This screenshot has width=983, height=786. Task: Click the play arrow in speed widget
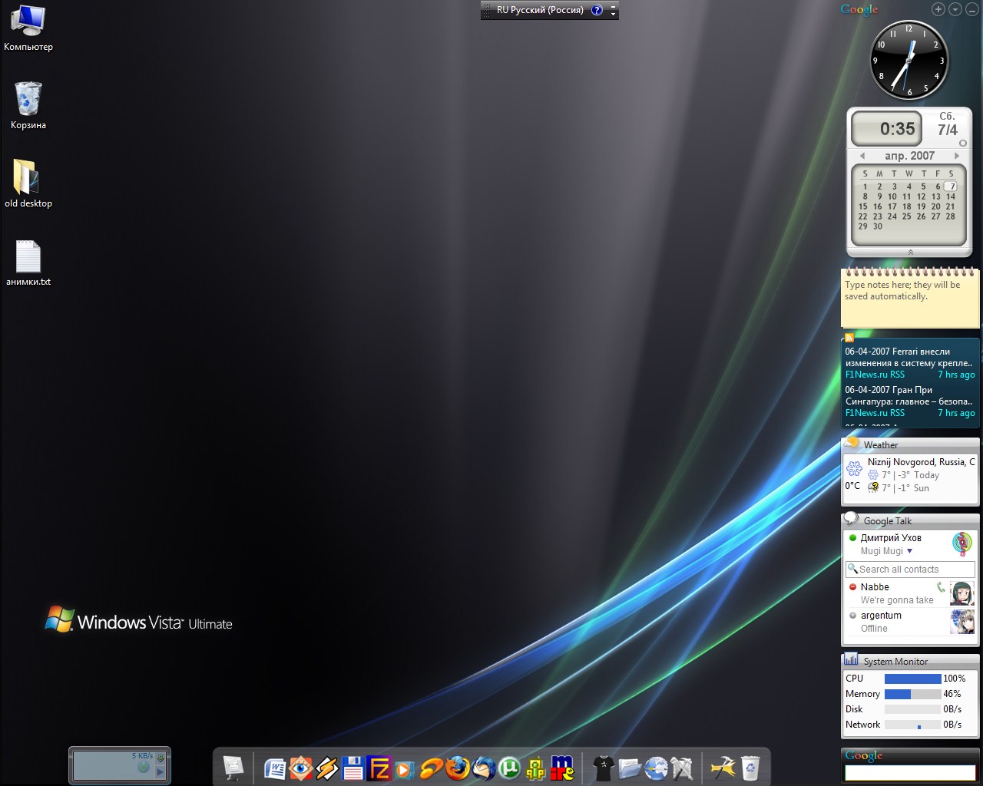coord(161,772)
